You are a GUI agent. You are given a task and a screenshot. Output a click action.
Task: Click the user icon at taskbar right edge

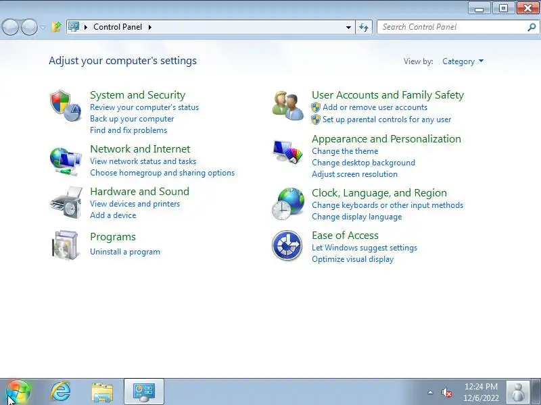pyautogui.click(x=517, y=392)
